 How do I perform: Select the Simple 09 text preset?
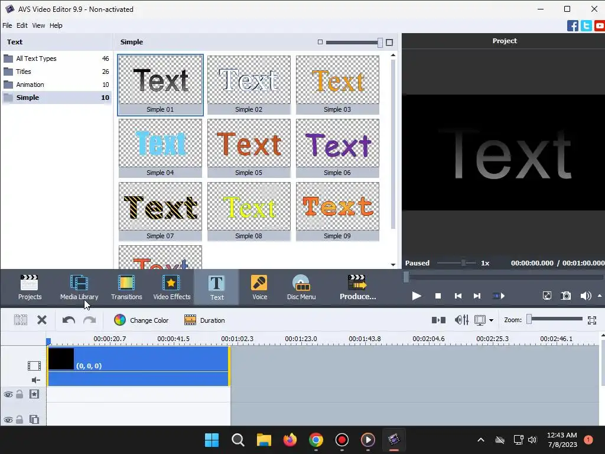[x=337, y=212]
